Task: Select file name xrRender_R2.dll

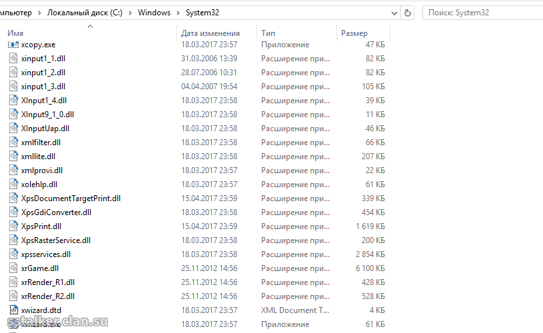Action: click(x=48, y=296)
